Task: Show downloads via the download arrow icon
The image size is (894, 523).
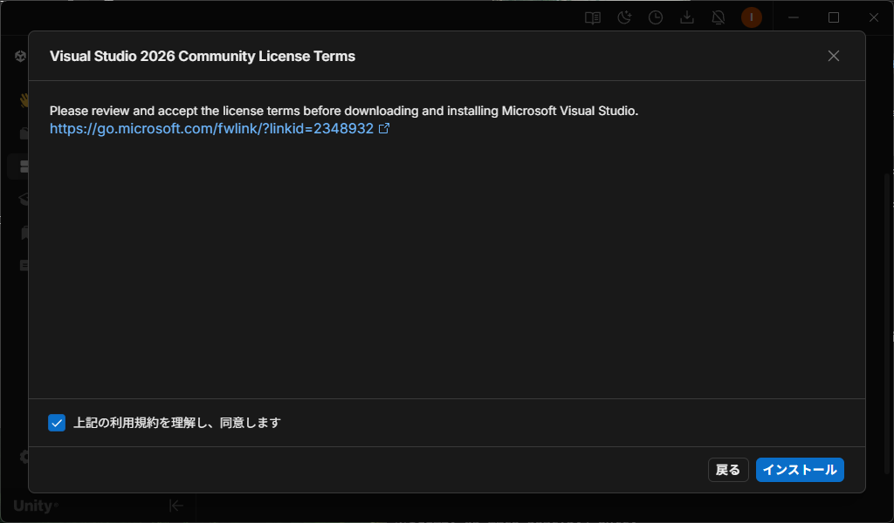Action: tap(687, 17)
